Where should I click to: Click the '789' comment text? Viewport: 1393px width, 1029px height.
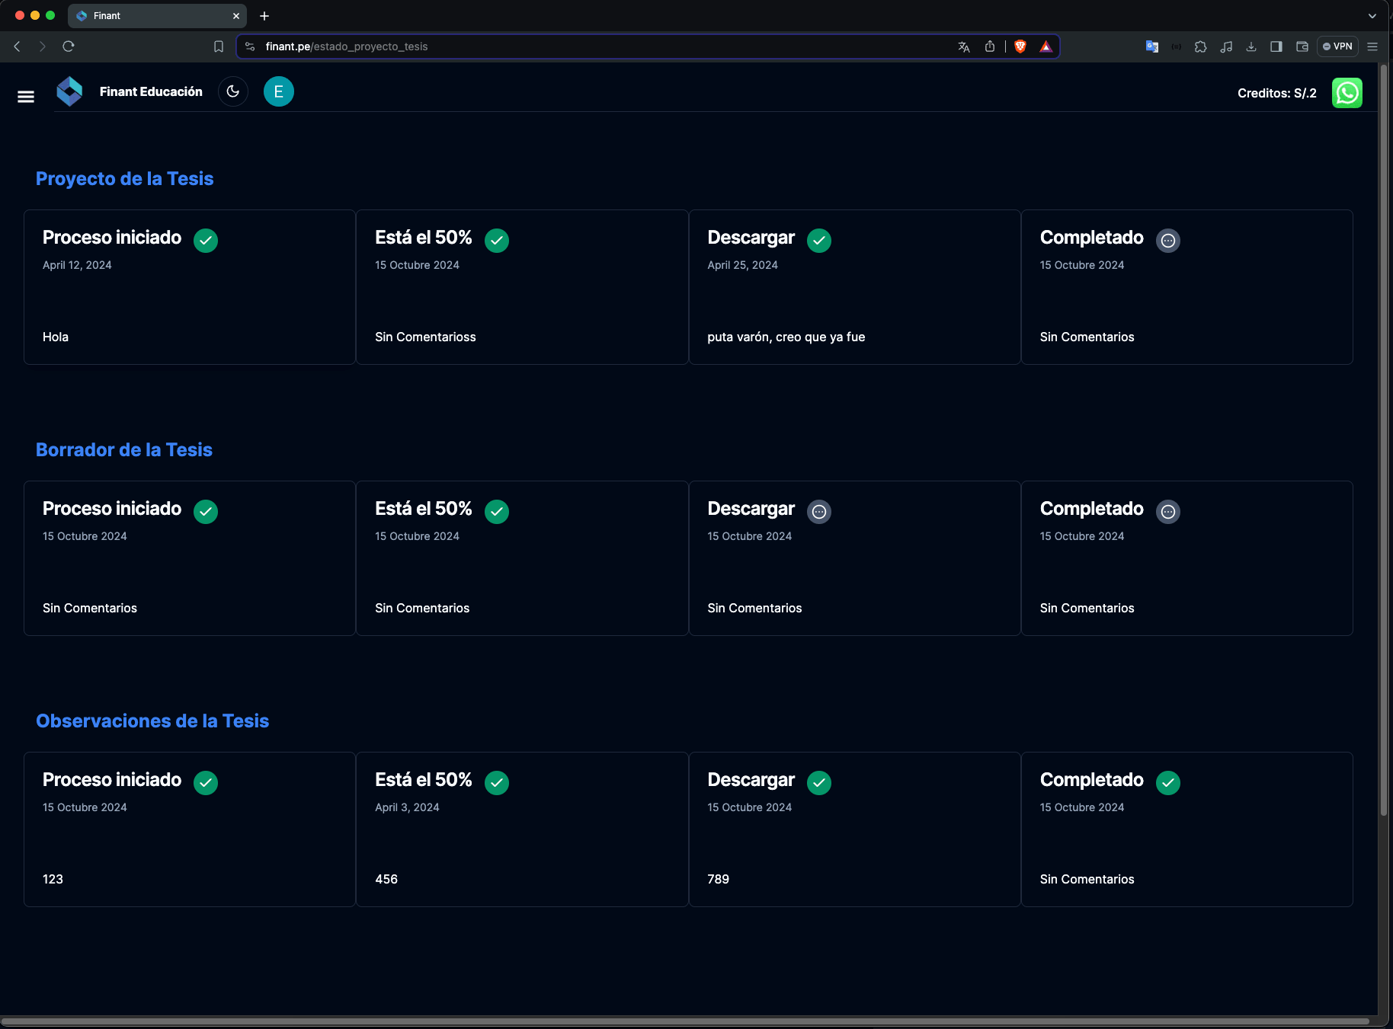click(x=718, y=879)
